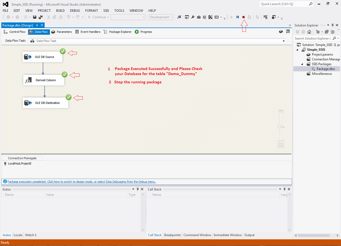Open the PROJECT menu
Screen dimensions: 341x246
point(44,11)
